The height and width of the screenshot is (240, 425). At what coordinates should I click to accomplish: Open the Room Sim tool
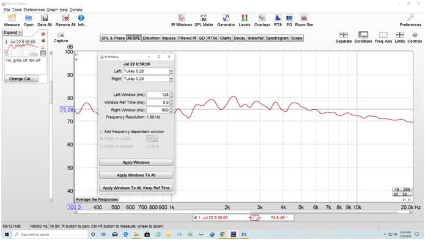pyautogui.click(x=304, y=21)
